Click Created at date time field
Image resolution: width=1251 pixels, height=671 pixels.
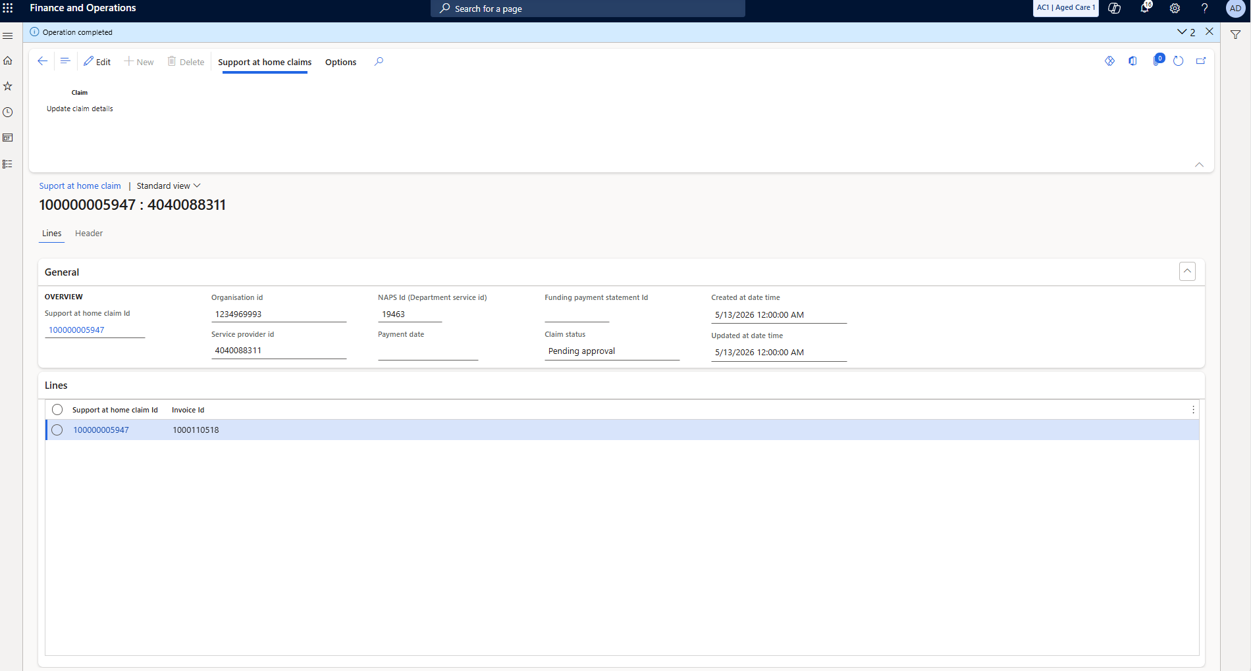[x=779, y=315]
